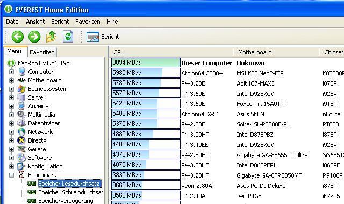The image size is (344, 204).
Task: Click the DirectX yellow X icon
Action: click(21, 140)
